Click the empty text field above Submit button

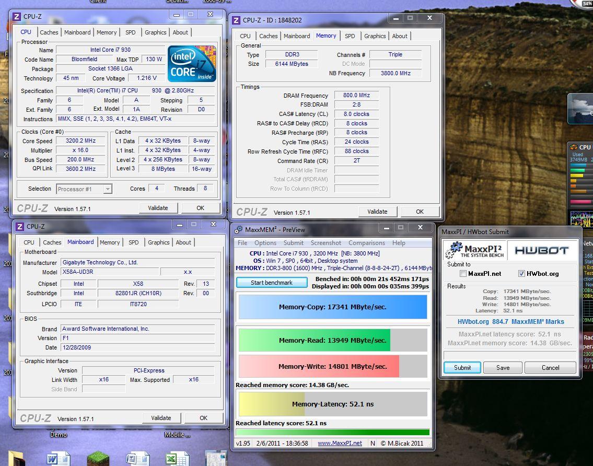pyautogui.click(x=510, y=355)
